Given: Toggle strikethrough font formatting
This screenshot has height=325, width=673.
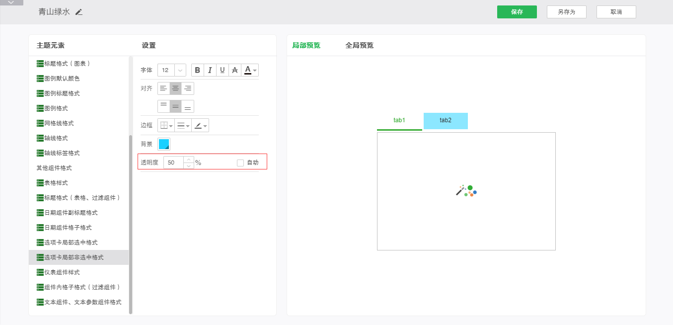Looking at the screenshot, I should tap(235, 70).
